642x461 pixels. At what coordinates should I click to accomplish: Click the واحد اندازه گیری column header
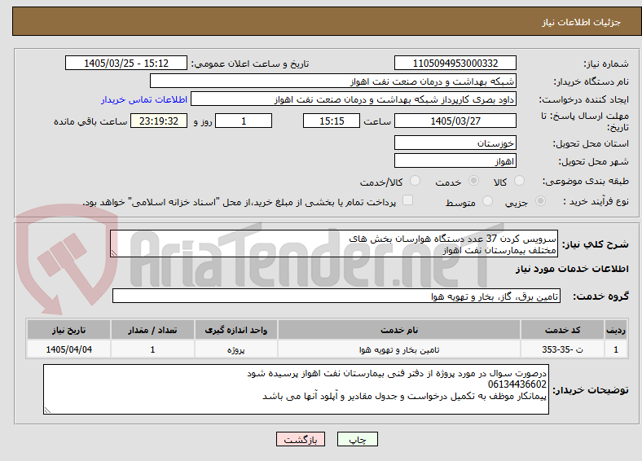pyautogui.click(x=236, y=330)
